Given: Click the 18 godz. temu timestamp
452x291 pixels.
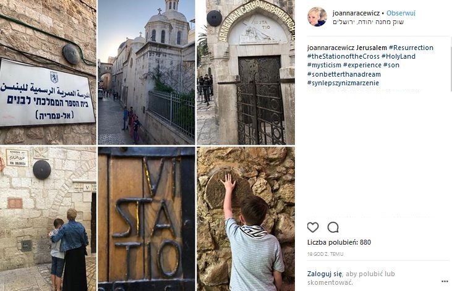Looking at the screenshot, I should [x=325, y=254].
